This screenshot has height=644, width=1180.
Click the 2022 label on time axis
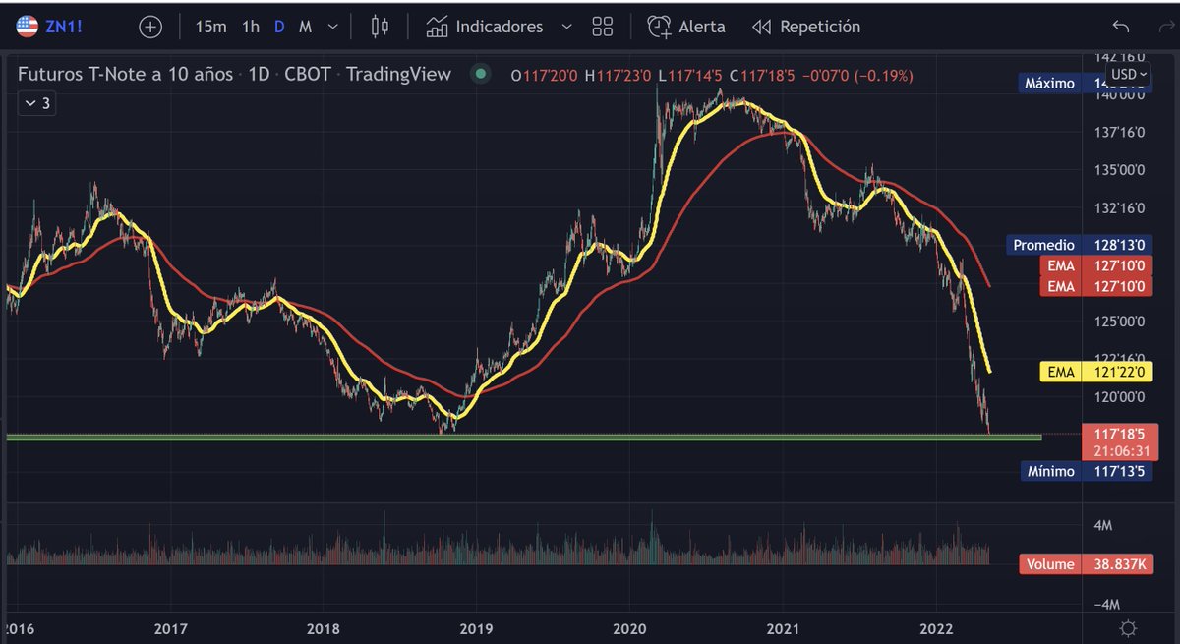(935, 627)
